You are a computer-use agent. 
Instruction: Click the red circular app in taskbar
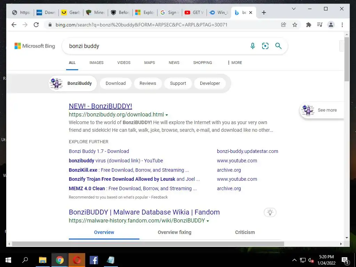(77, 260)
